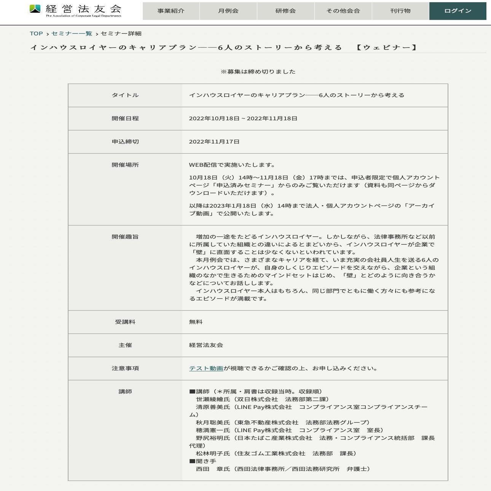This screenshot has width=491, height=491.
Task: Open the 刊行物 menu
Action: click(x=400, y=11)
